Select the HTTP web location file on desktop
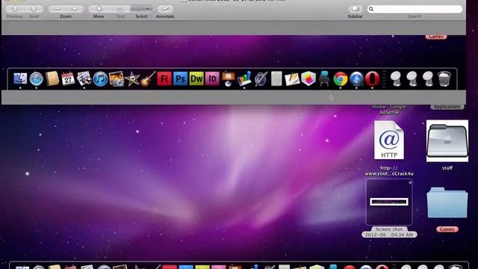Screen dimensions: 478x269 [389, 140]
